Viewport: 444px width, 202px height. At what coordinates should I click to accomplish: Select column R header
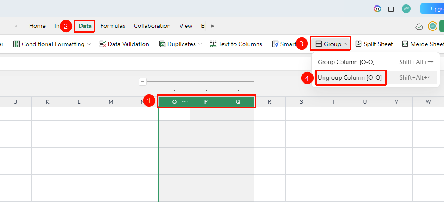(270, 102)
